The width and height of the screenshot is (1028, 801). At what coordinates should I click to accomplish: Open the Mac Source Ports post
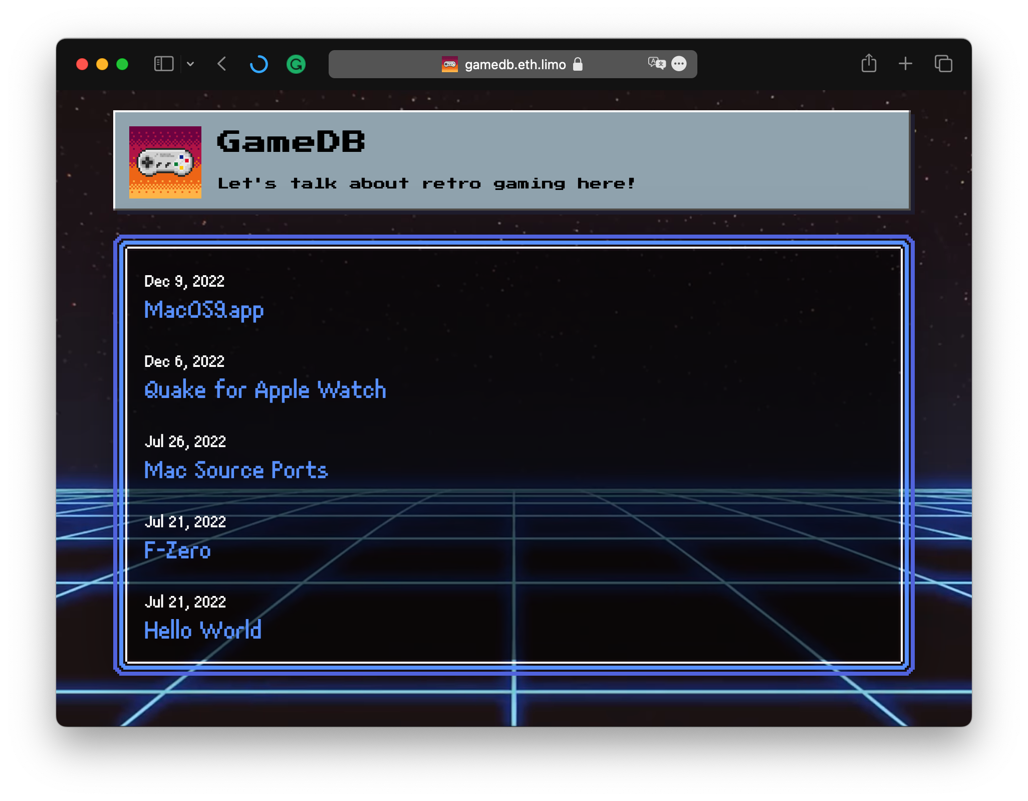click(236, 470)
